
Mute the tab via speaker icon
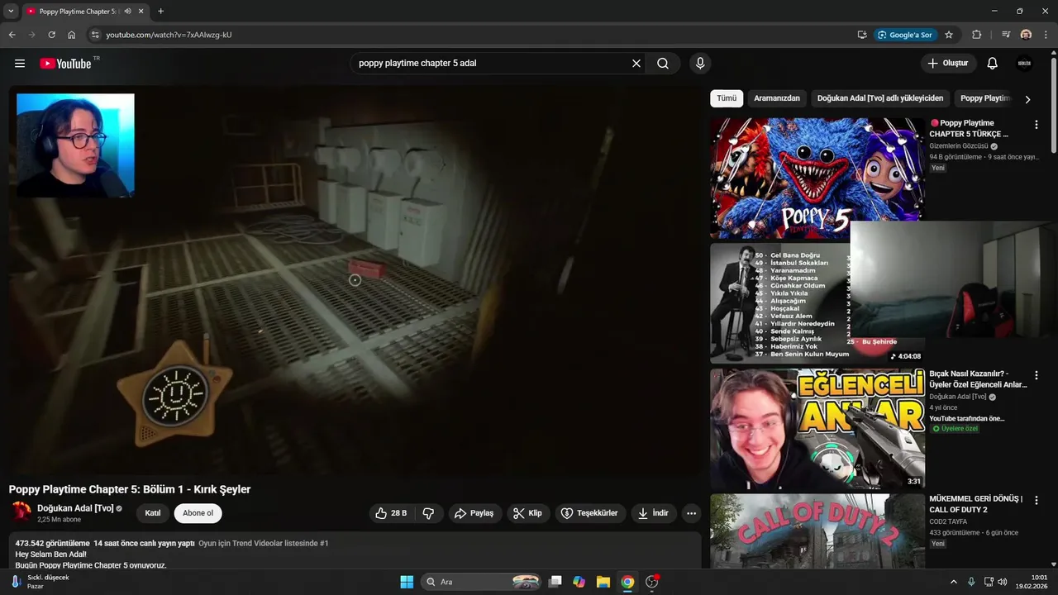point(127,12)
